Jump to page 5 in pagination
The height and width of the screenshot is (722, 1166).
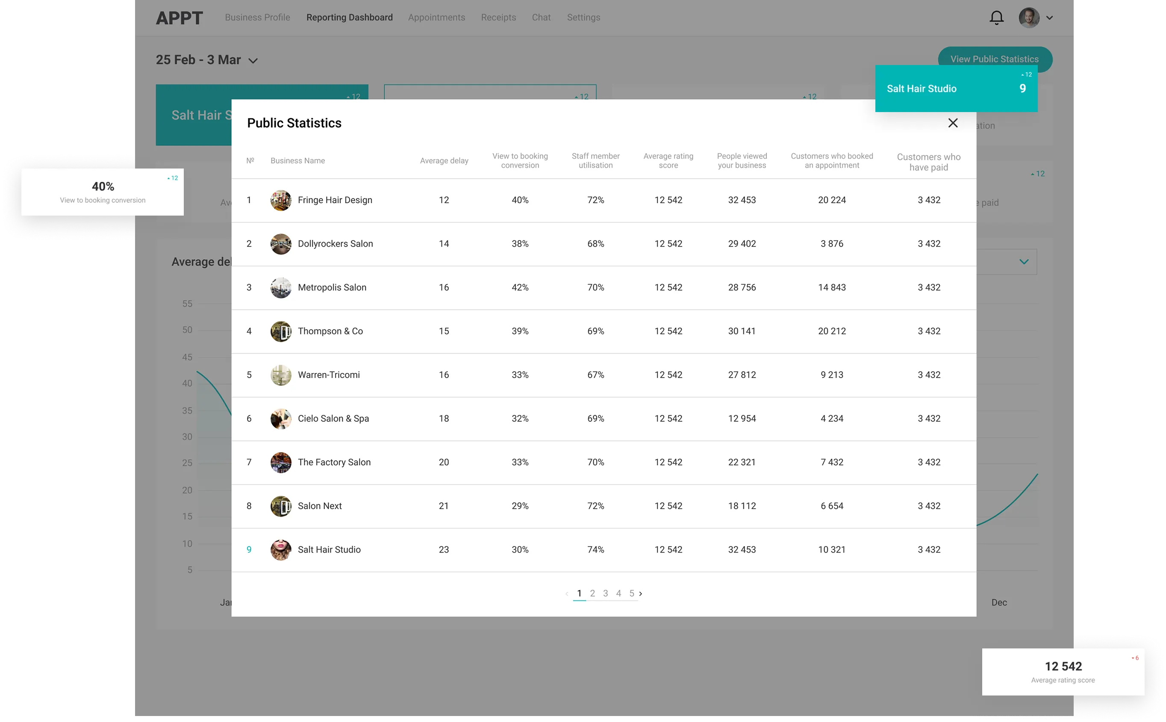(631, 593)
